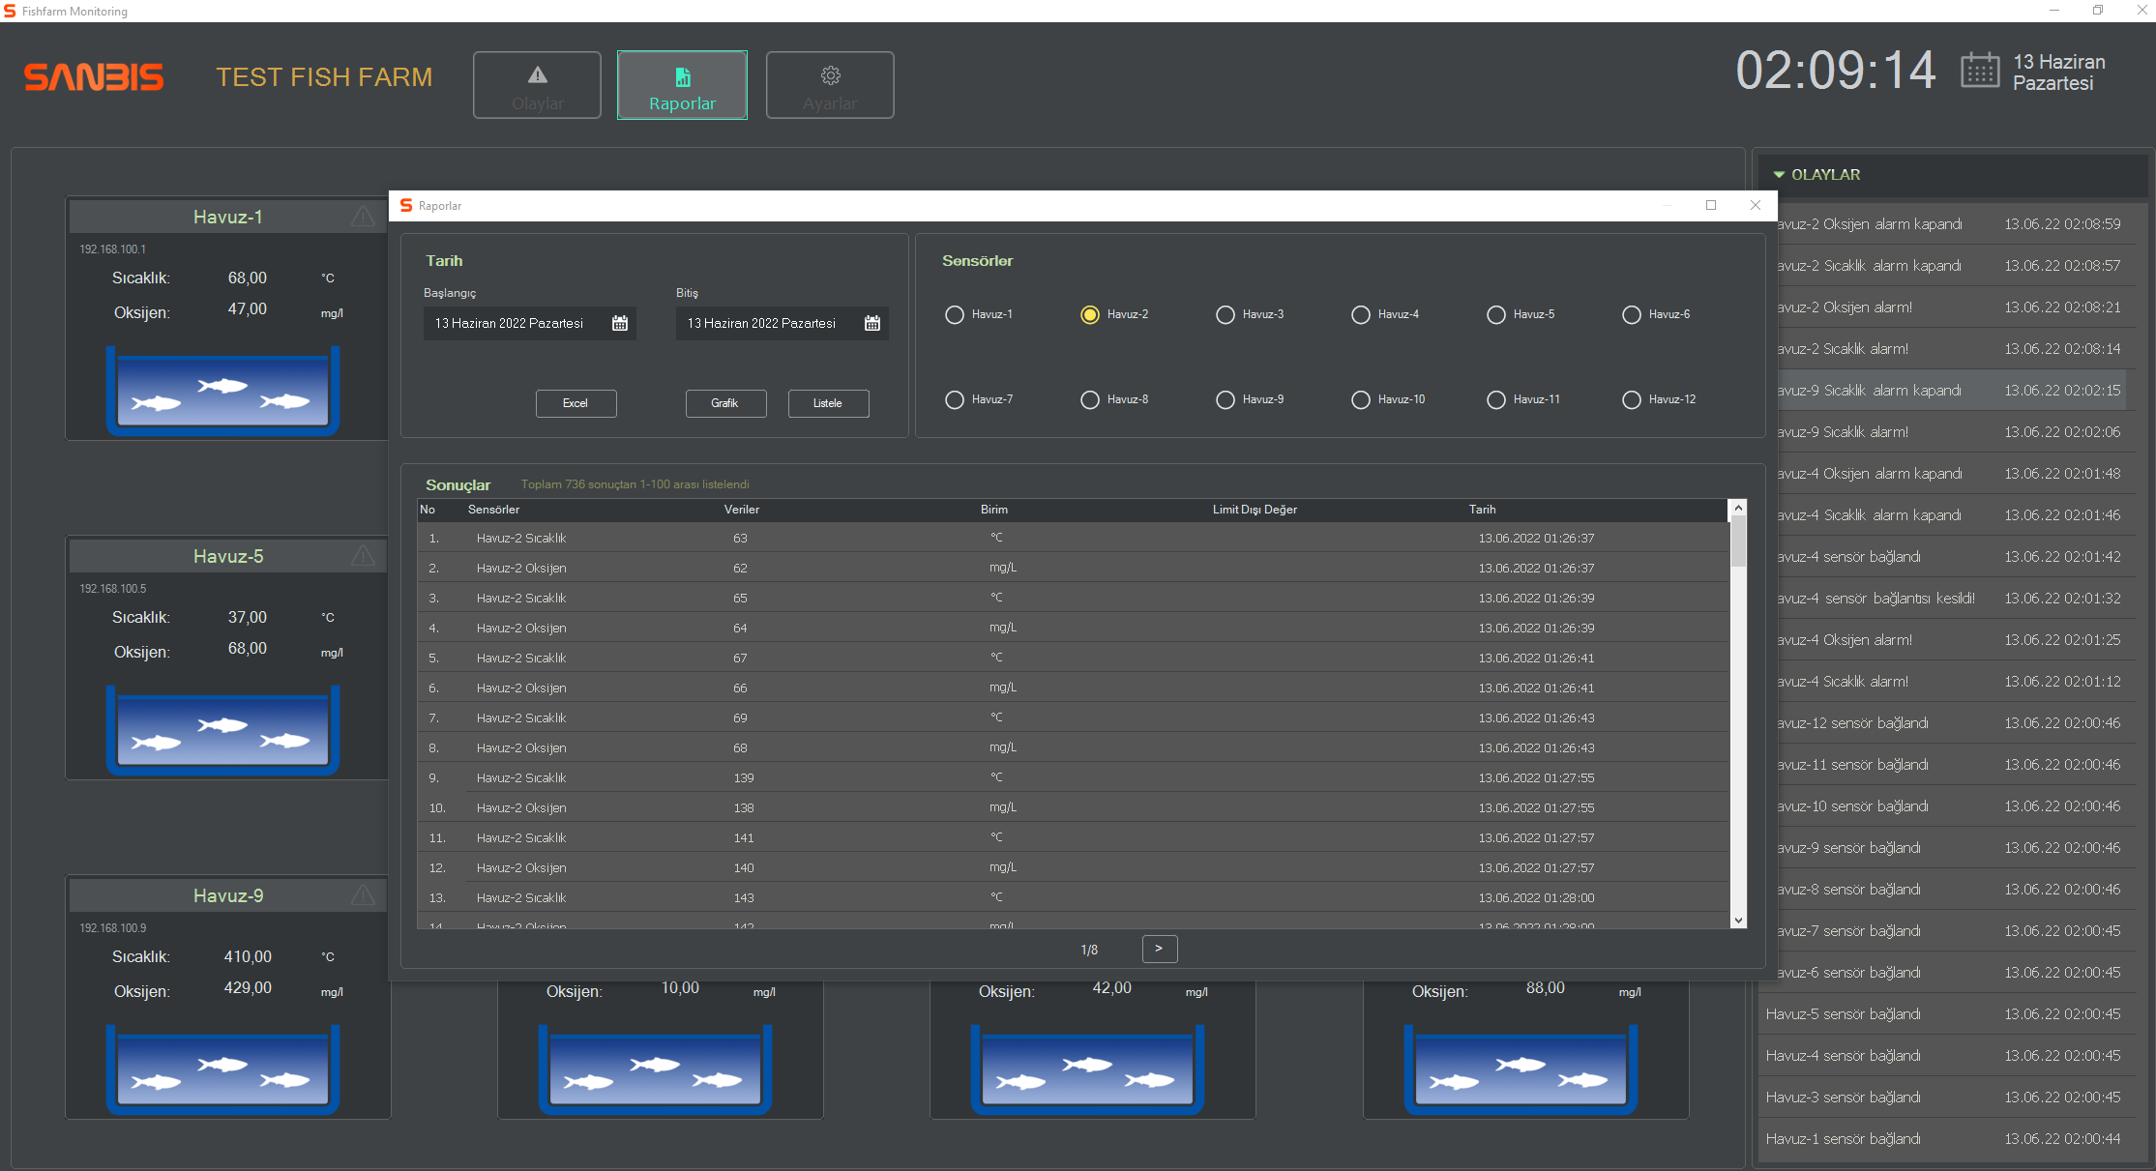Click the Listele button
Image resolution: width=2156 pixels, height=1171 pixels.
(828, 403)
